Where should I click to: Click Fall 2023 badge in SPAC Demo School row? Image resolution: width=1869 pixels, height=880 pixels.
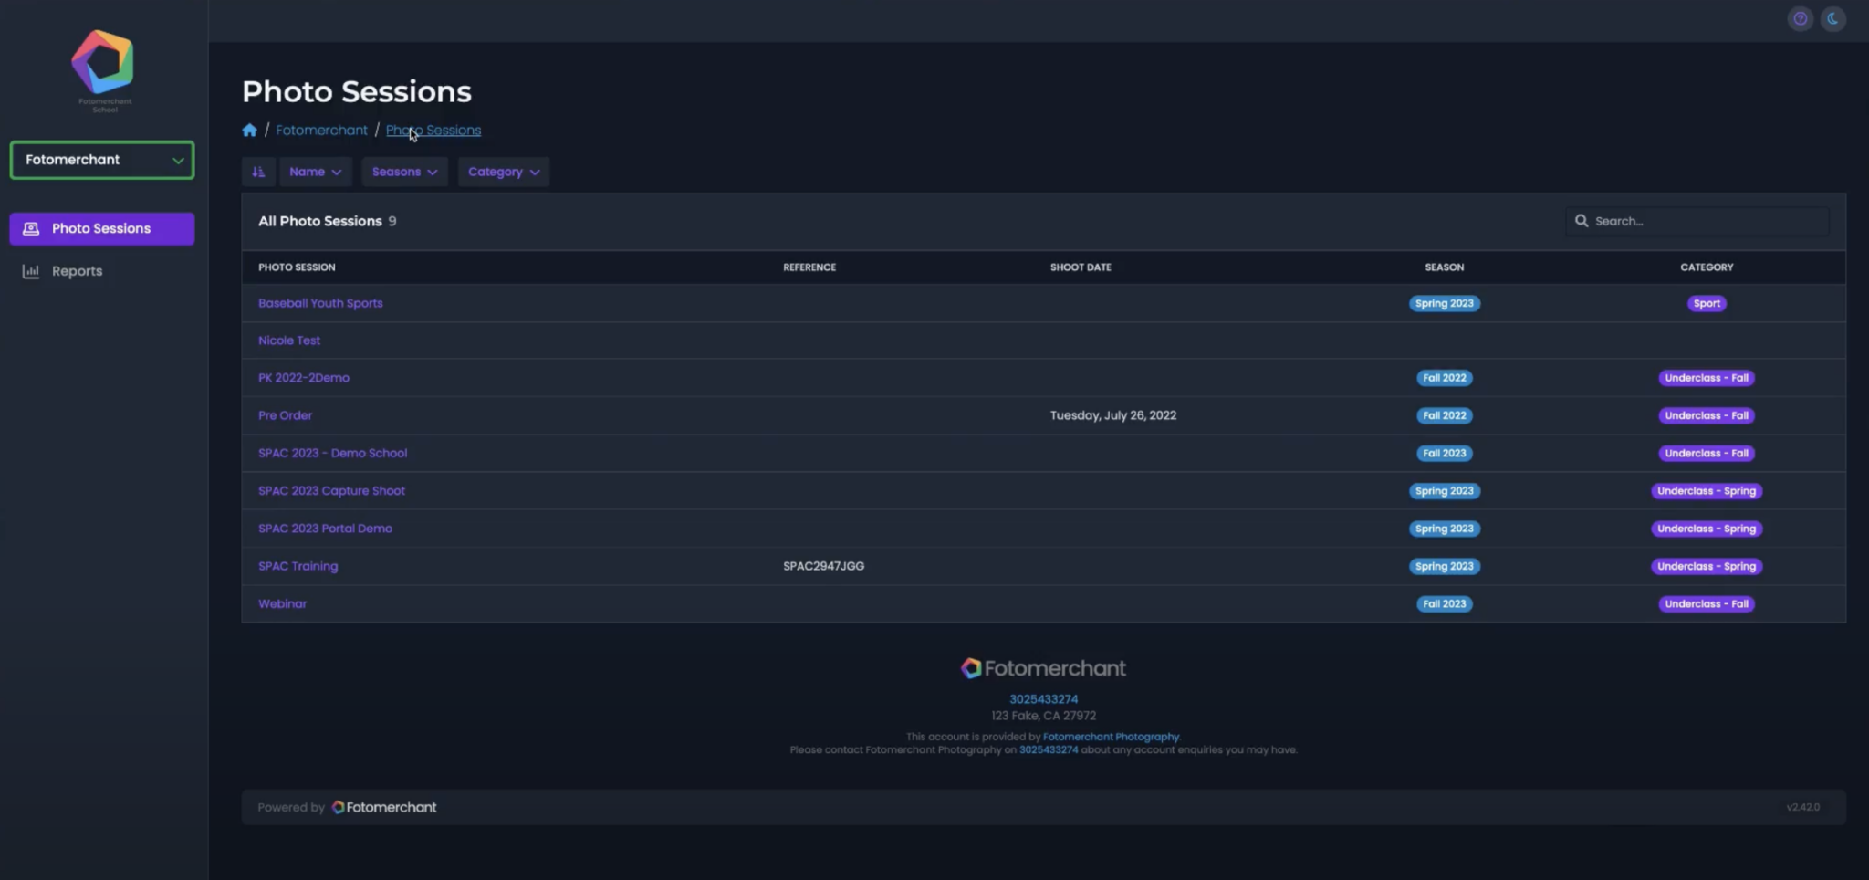click(x=1445, y=453)
